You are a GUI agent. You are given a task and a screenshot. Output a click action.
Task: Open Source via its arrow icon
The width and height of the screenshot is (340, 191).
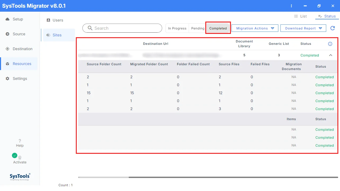pos(7,34)
